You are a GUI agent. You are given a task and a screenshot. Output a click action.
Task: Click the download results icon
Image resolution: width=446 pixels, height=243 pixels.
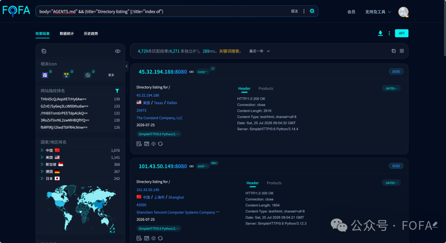tap(380, 33)
